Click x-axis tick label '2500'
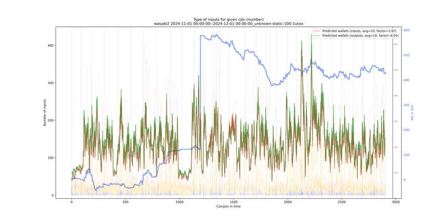The height and width of the screenshot is (223, 446). click(x=341, y=202)
